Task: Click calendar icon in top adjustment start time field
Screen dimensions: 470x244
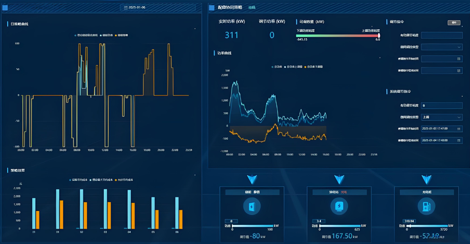Action: (459, 59)
